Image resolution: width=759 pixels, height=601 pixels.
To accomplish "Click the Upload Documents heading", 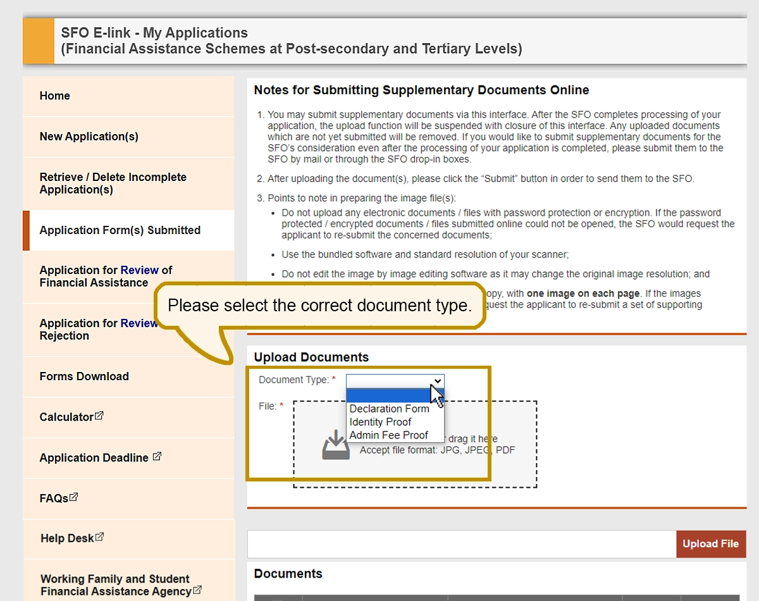I will 311,357.
